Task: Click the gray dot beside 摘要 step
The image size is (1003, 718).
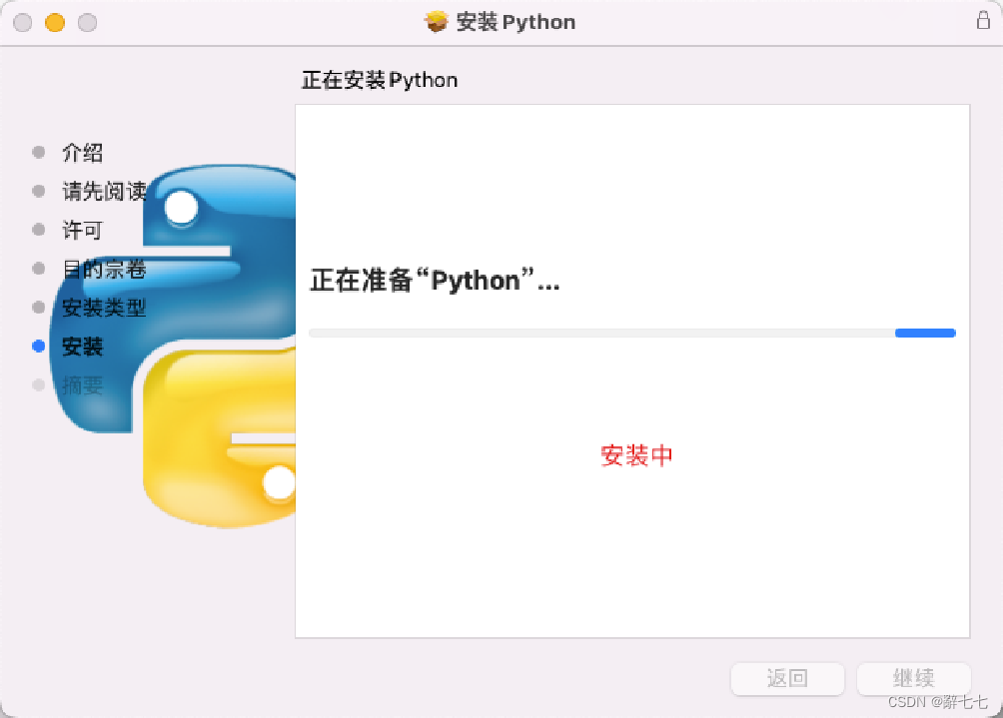Action: click(37, 385)
